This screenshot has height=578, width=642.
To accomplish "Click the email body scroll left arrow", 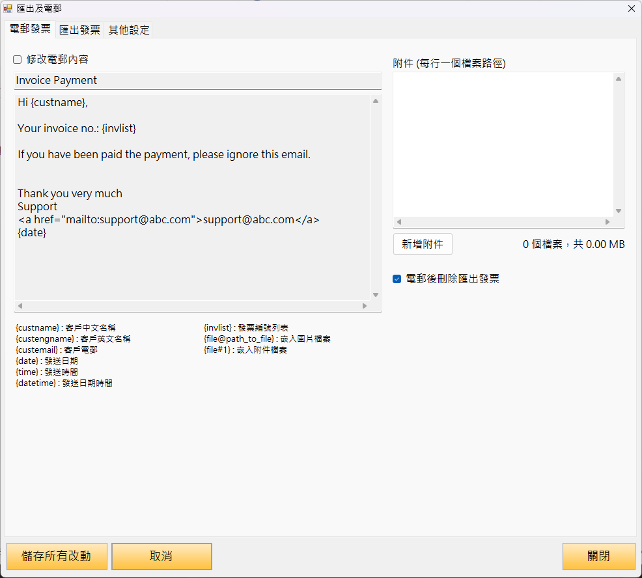I will pos(20,306).
